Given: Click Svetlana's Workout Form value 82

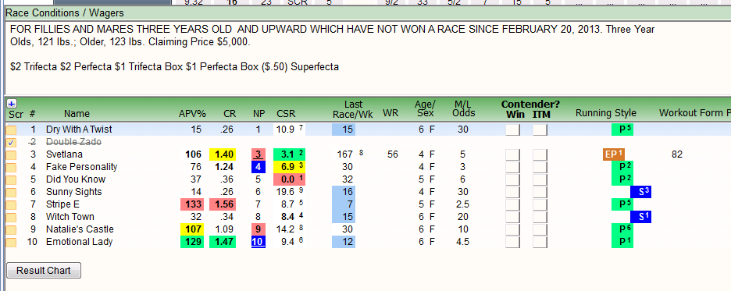Looking at the screenshot, I should pos(677,154).
